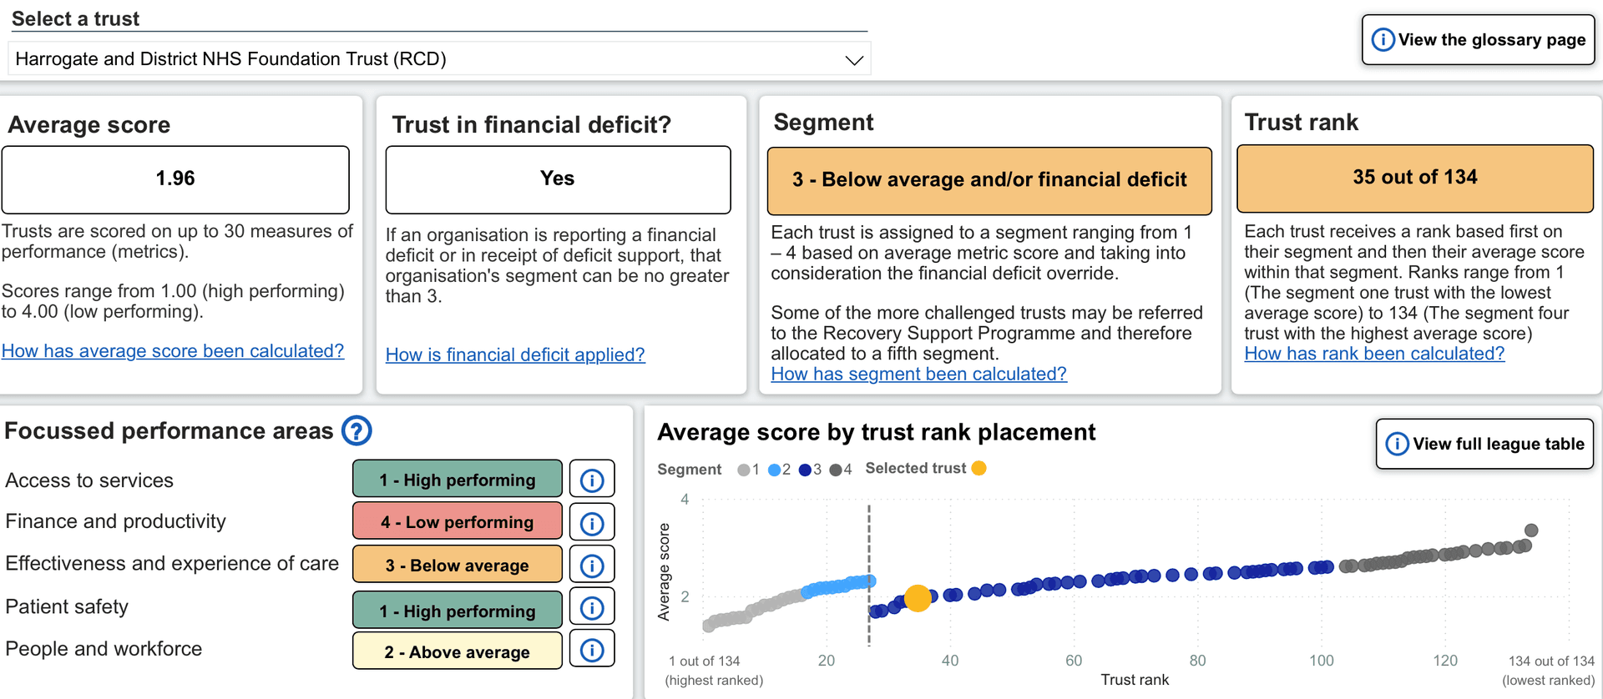Click the info icon on league table button
Image resolution: width=1603 pixels, height=699 pixels.
[x=1397, y=444]
